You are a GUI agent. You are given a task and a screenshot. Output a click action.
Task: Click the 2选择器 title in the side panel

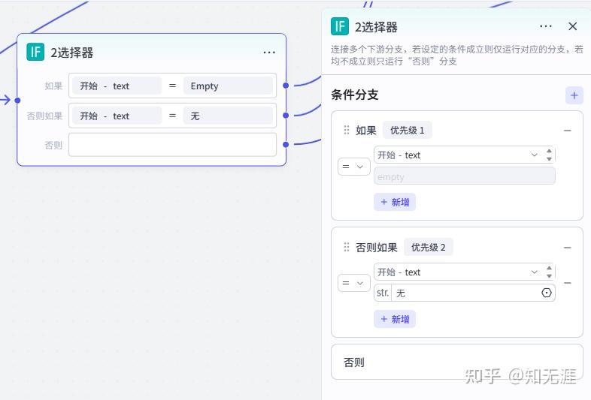coord(376,27)
